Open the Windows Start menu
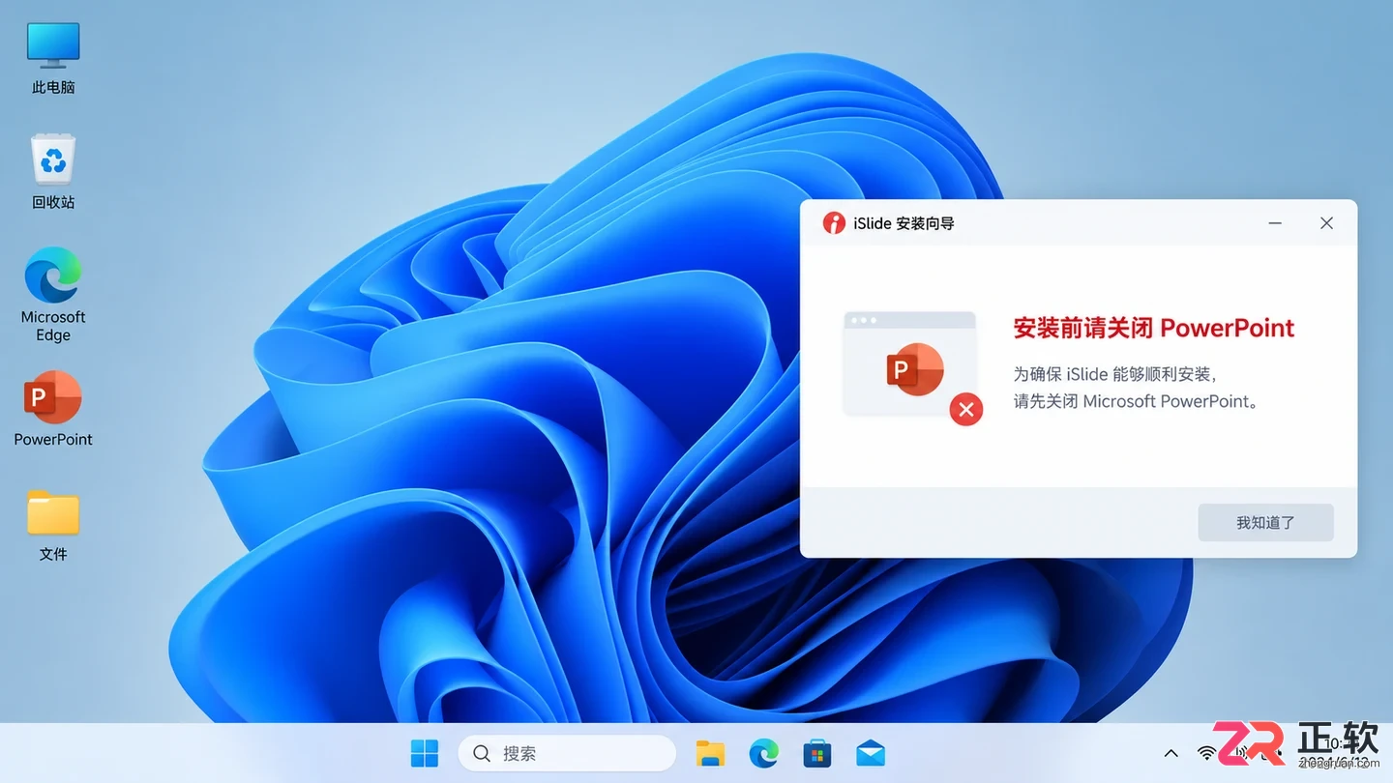Screen dimensions: 1393x783 (x=425, y=753)
